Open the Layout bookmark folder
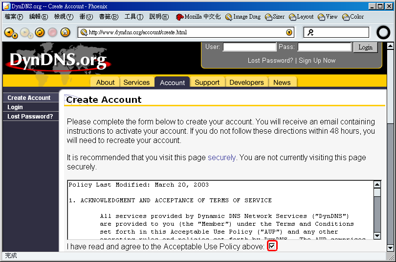This screenshot has width=396, height=262. click(301, 17)
